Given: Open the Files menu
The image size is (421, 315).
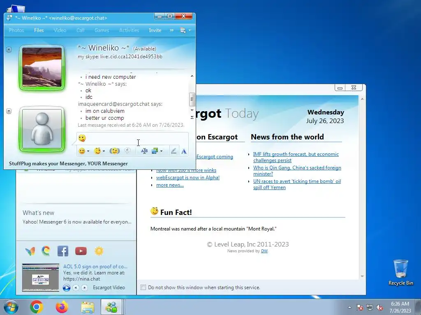Looking at the screenshot, I should pyautogui.click(x=39, y=30).
